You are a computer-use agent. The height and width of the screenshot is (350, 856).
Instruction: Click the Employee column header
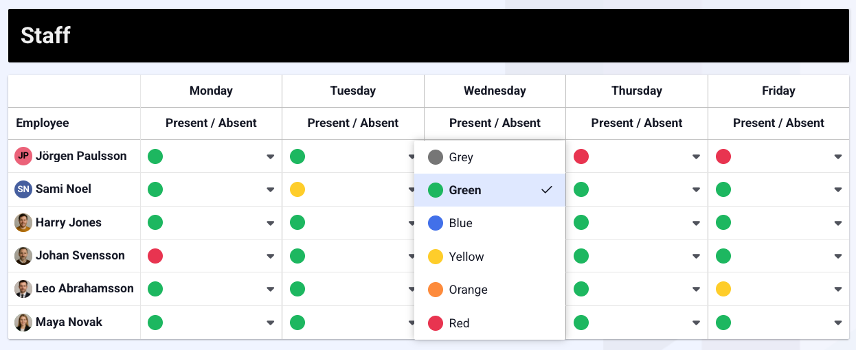point(43,123)
